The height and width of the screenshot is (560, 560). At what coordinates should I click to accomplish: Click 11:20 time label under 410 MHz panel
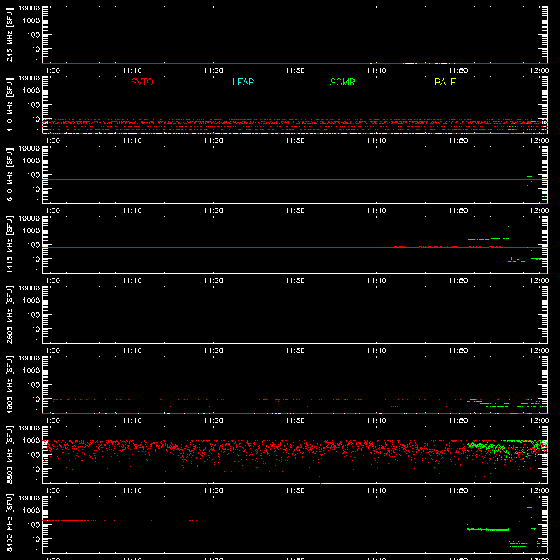tap(213, 141)
